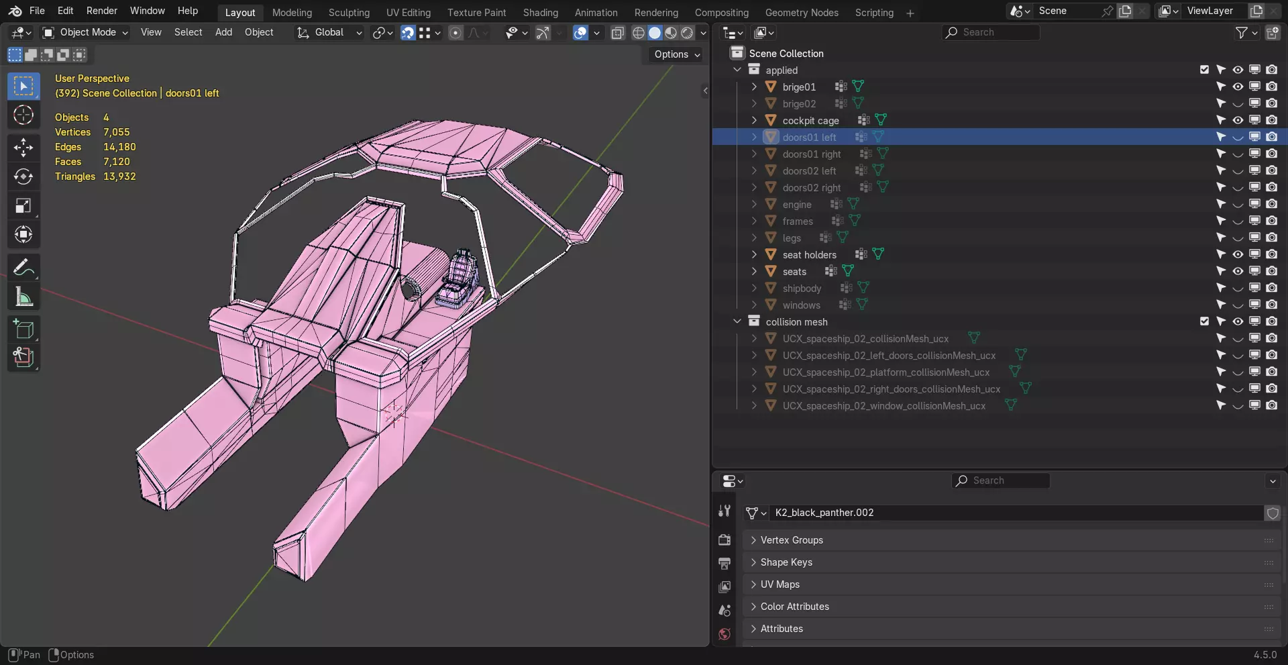The image size is (1288, 665).
Task: Edit the K2_black_panther.002 mesh name field
Action: [x=1016, y=513]
